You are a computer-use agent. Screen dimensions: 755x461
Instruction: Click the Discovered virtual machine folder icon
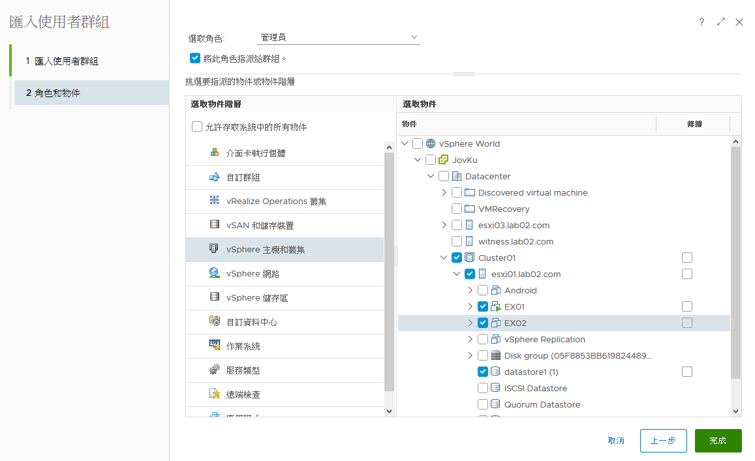point(469,192)
